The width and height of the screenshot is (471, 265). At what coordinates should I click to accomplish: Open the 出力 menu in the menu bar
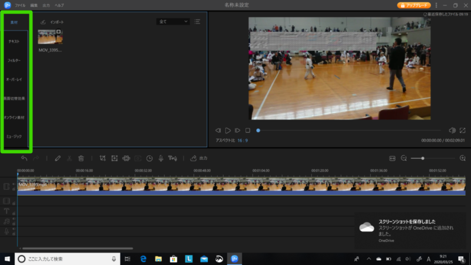(47, 5)
